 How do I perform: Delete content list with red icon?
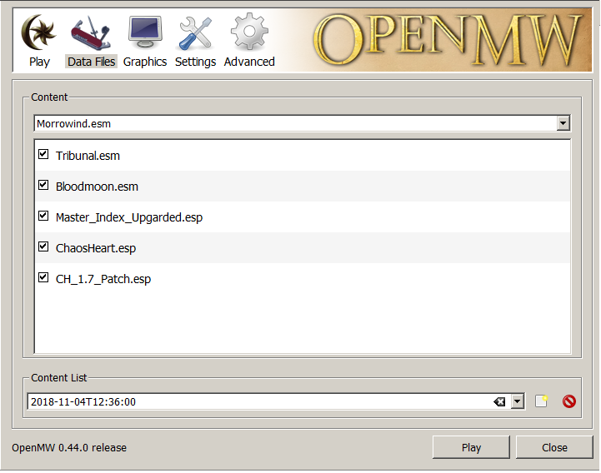click(569, 401)
